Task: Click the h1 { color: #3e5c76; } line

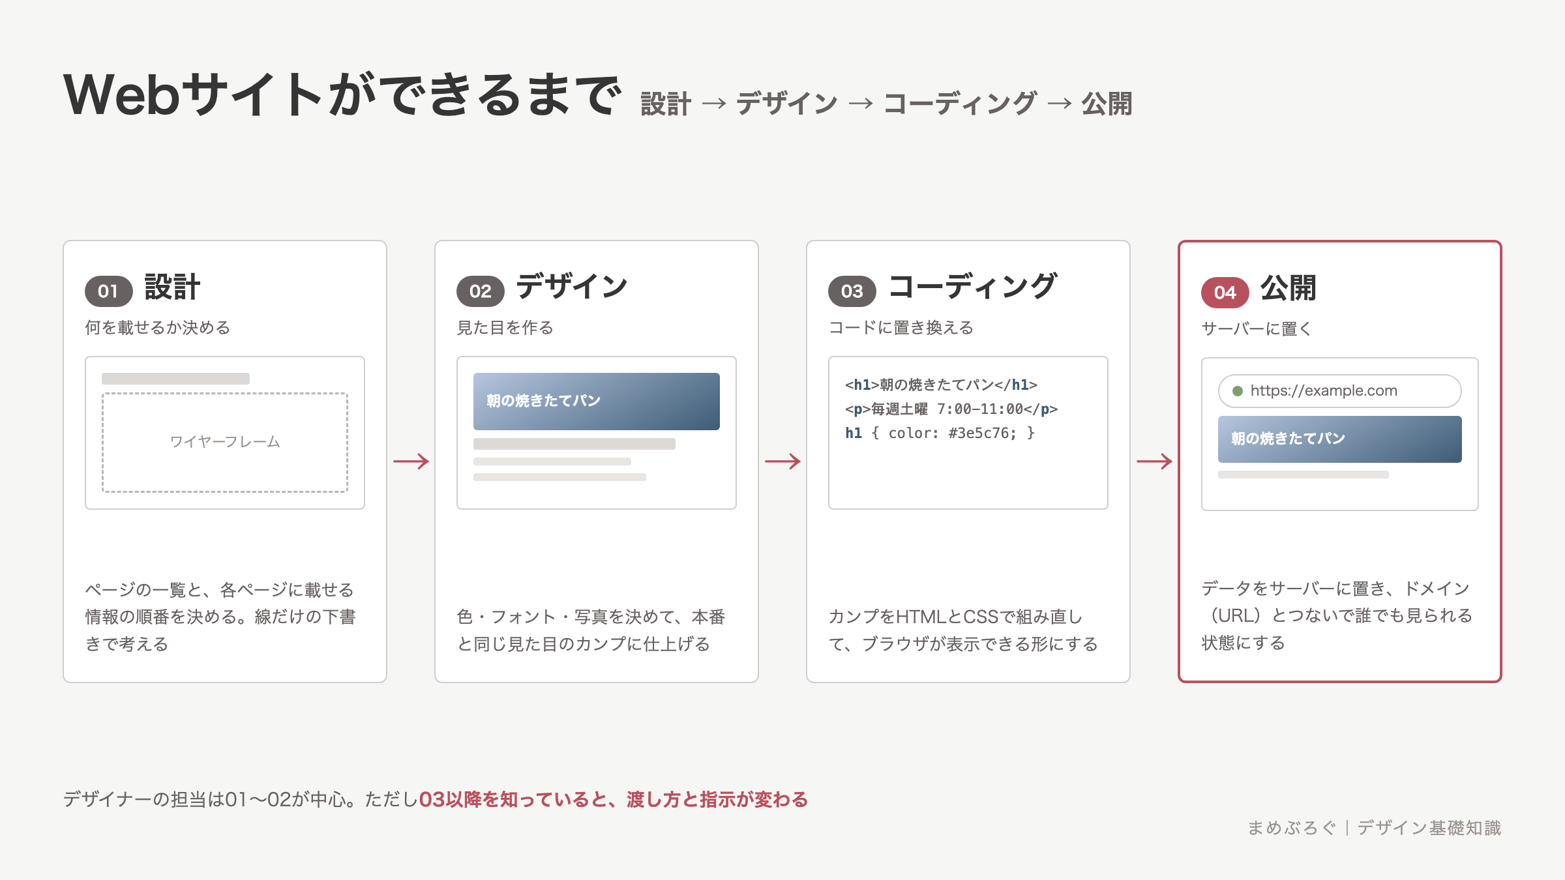Action: click(940, 433)
